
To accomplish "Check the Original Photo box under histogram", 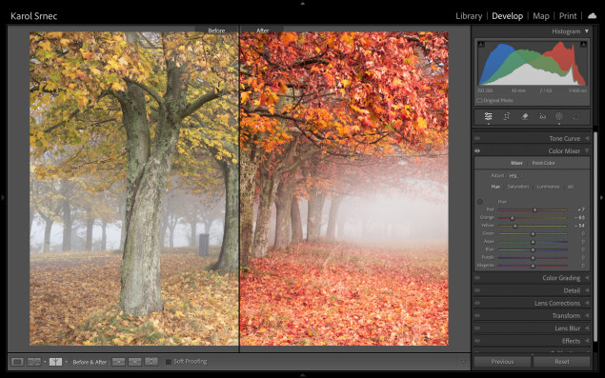I will click(479, 101).
